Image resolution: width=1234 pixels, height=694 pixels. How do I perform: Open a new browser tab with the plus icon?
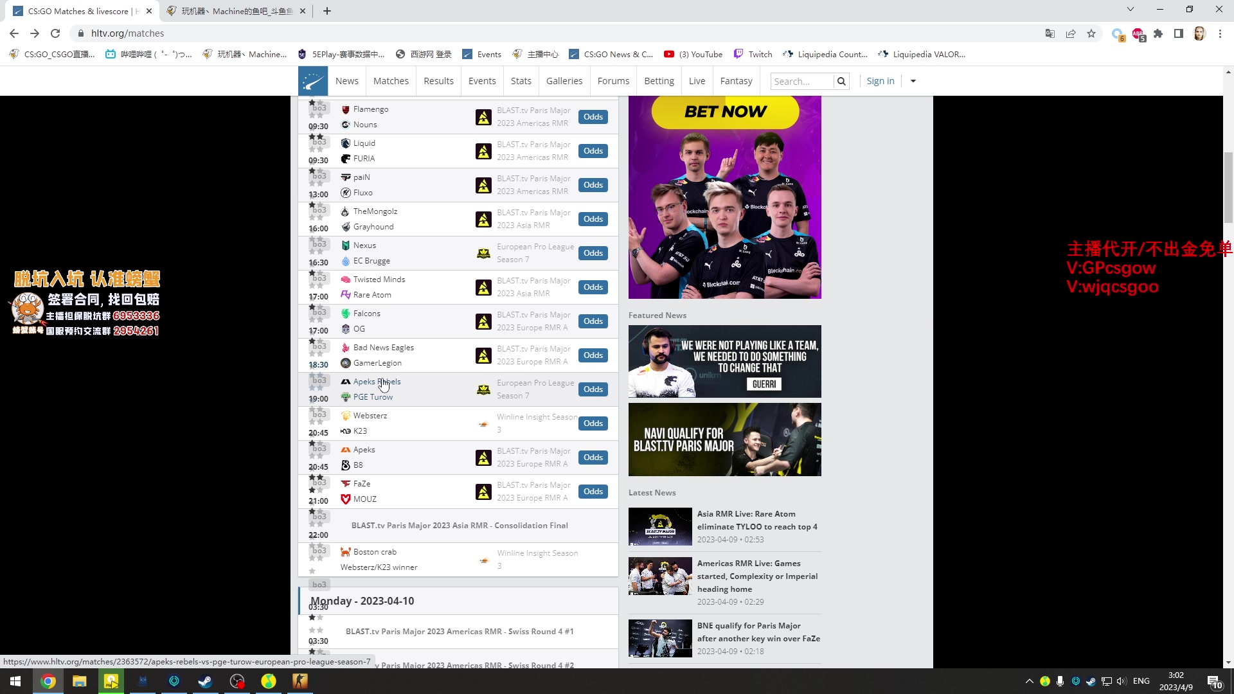(x=327, y=11)
